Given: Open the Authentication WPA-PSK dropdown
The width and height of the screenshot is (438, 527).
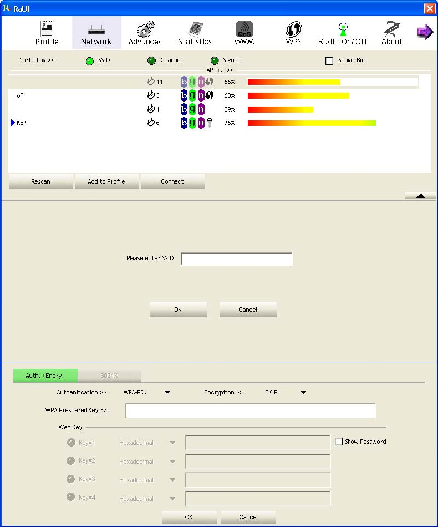Looking at the screenshot, I should [x=167, y=392].
